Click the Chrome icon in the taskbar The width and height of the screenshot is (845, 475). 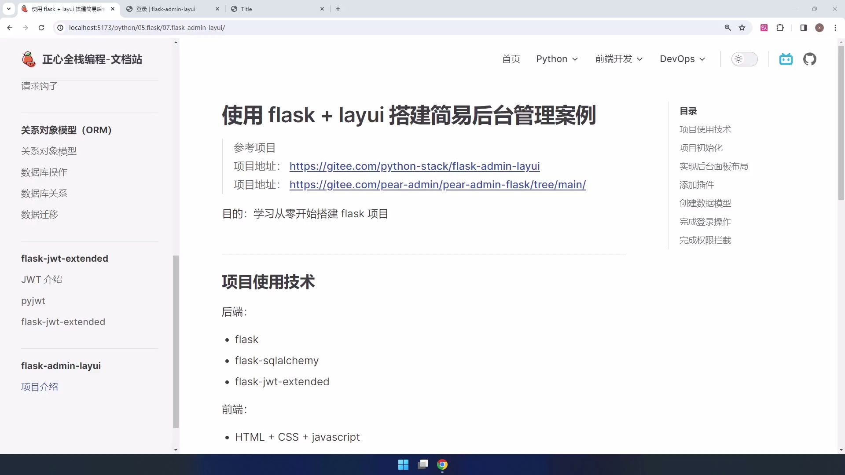tap(443, 464)
